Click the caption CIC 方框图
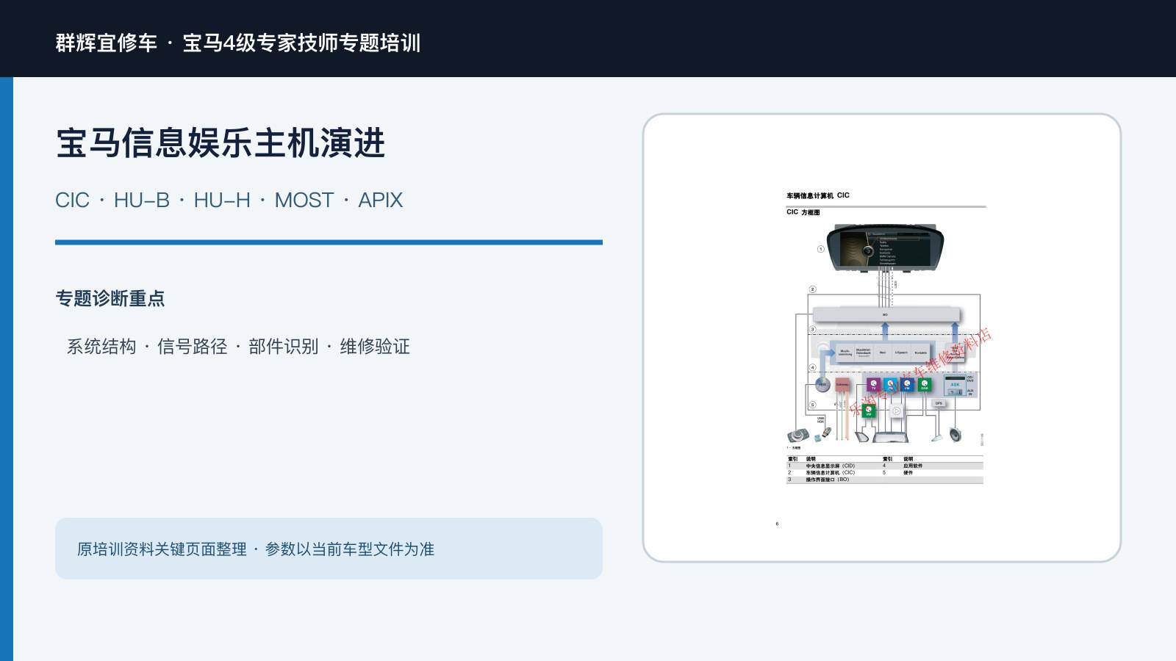1176x661 pixels. click(x=803, y=212)
